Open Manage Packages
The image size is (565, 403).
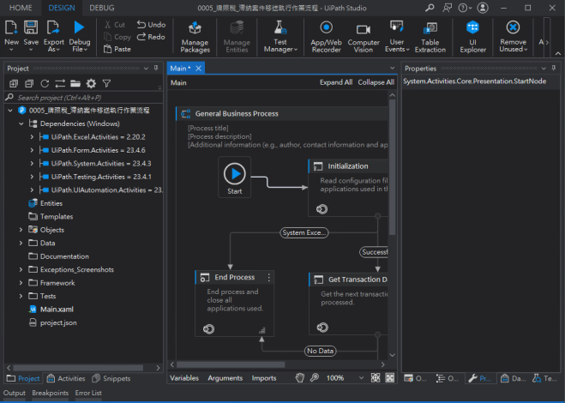(x=195, y=37)
